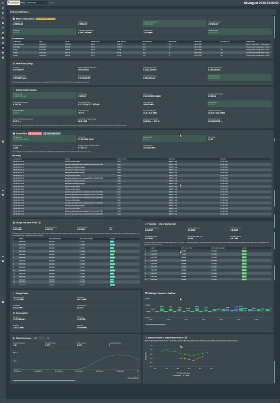
Task: Open the hamburger menu in the sidebar
Action: pyautogui.click(x=3, y=3)
